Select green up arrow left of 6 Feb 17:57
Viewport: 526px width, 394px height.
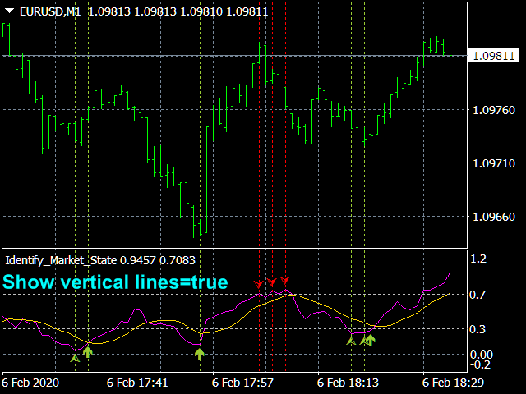(200, 354)
